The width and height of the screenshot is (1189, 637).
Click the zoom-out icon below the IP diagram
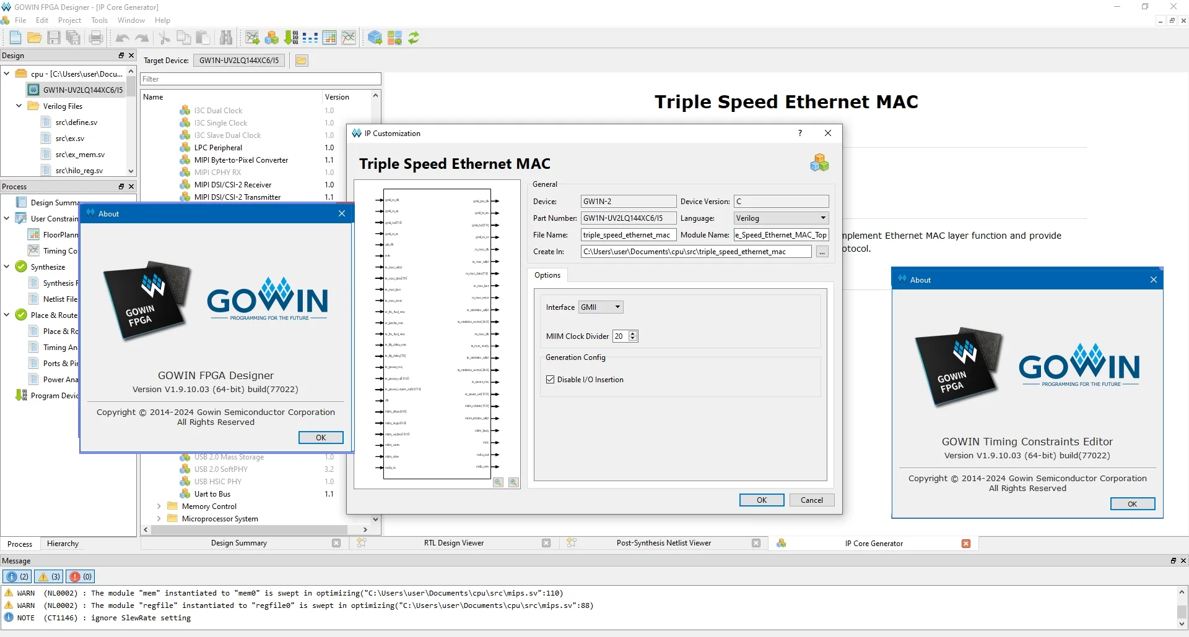click(513, 482)
